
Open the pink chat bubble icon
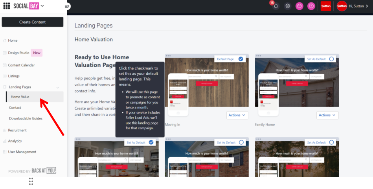point(299,6)
